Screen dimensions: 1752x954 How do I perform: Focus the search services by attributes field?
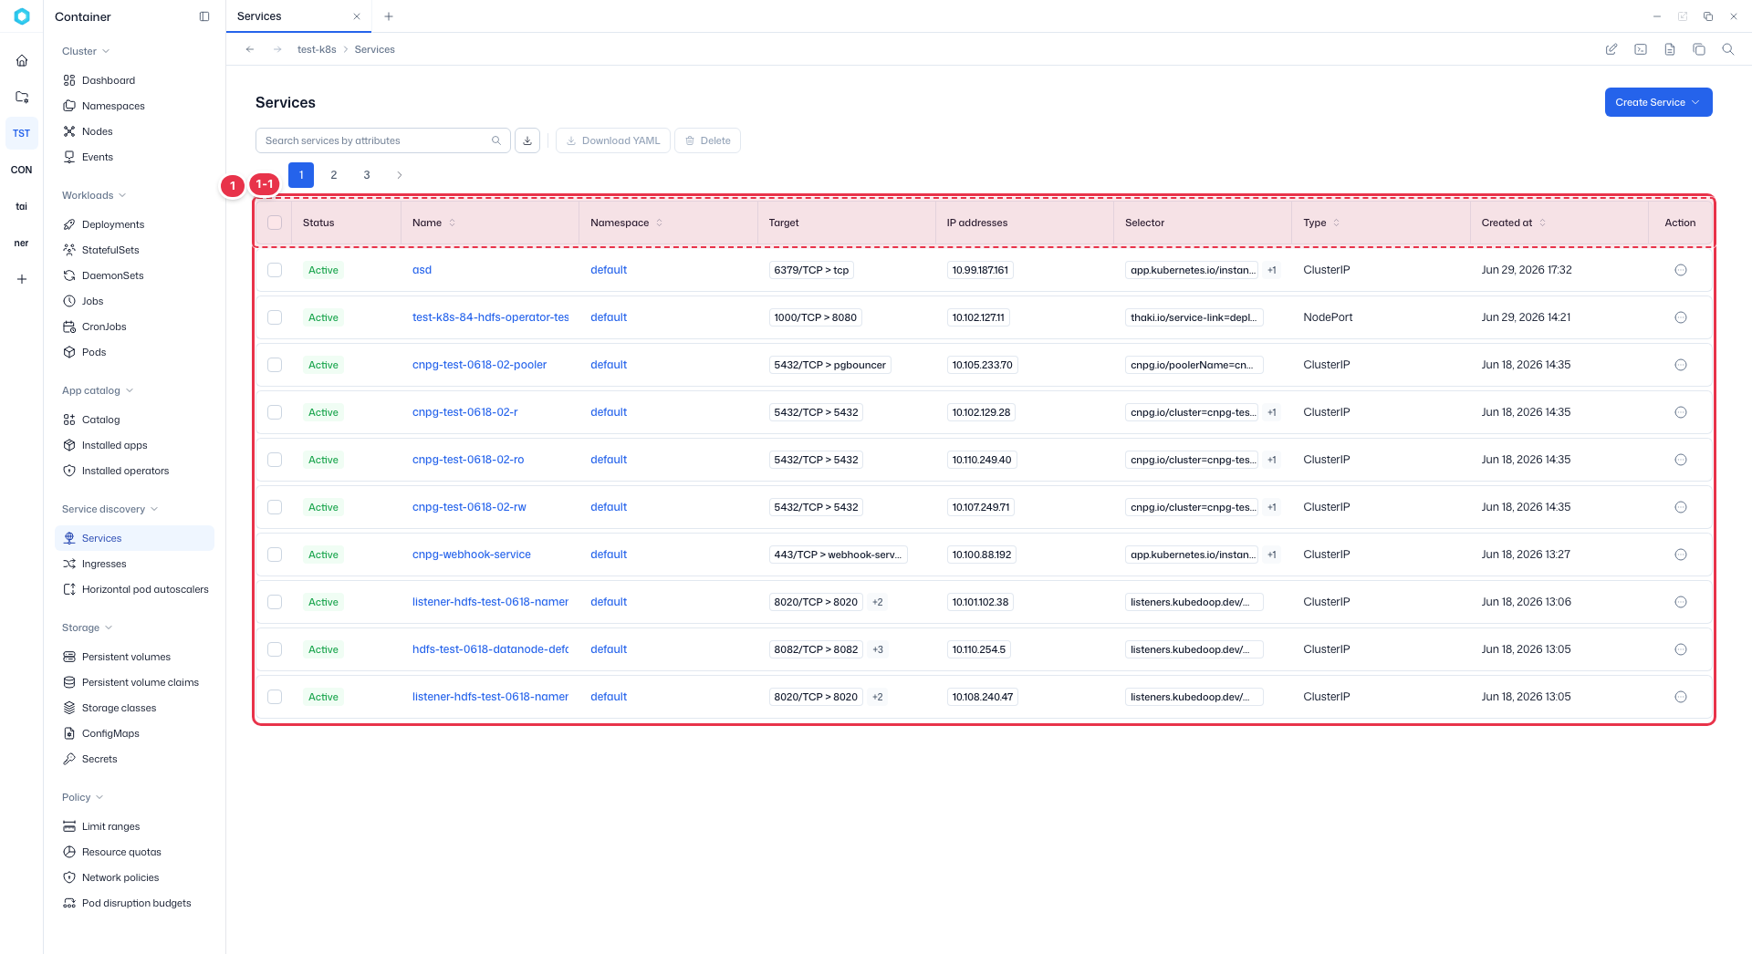383,140
